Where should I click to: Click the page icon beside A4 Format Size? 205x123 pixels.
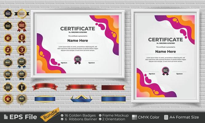coord(166,117)
